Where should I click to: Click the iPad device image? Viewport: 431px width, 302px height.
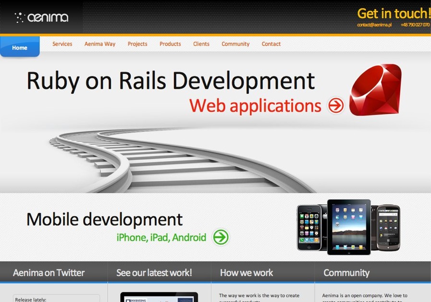[x=349, y=227]
